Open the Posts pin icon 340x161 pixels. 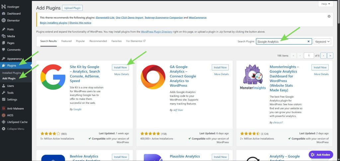[x=3, y=29]
